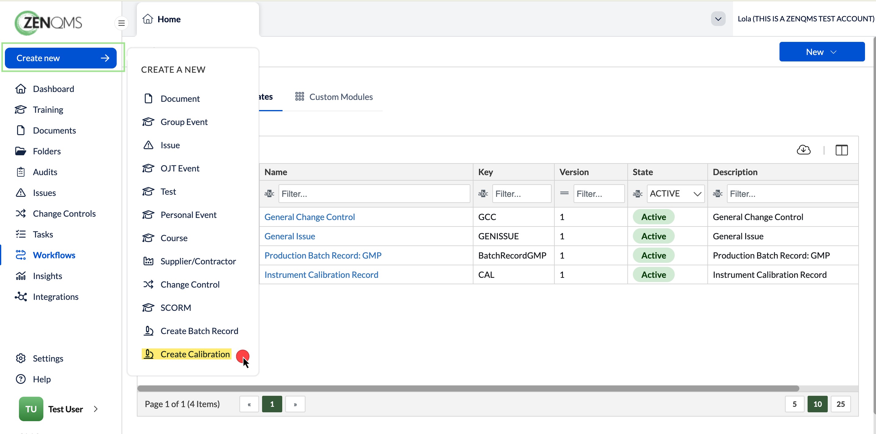Click the Version filter equals operator icon
Image resolution: width=876 pixels, height=434 pixels.
point(564,193)
